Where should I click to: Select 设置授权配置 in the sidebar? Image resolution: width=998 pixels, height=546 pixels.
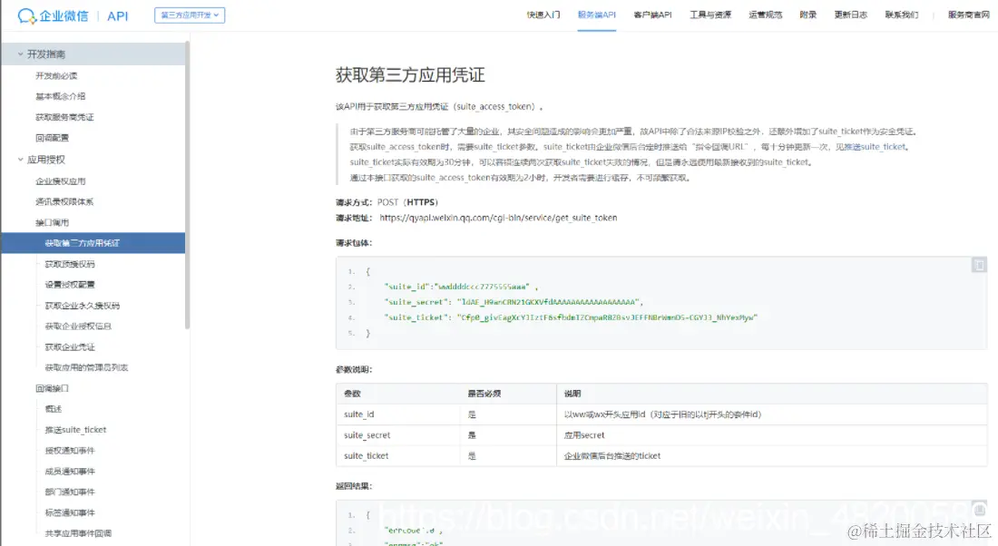pyautogui.click(x=68, y=284)
